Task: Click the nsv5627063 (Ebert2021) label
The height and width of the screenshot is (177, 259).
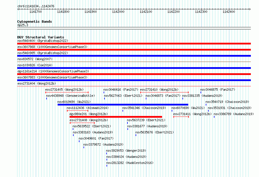Action: (123, 96)
